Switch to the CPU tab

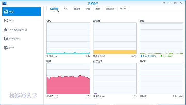(66, 8)
